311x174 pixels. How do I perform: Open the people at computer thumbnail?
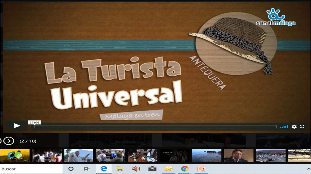click(111, 156)
